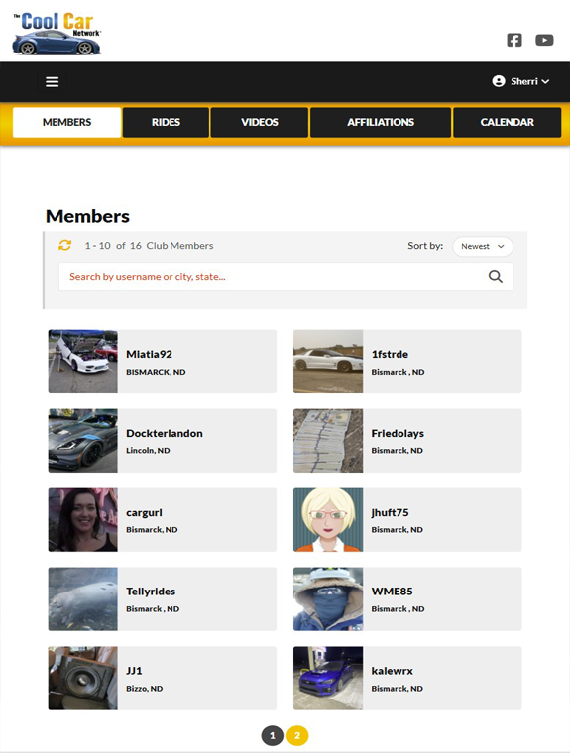Click the "Sort by:" label

(425, 246)
